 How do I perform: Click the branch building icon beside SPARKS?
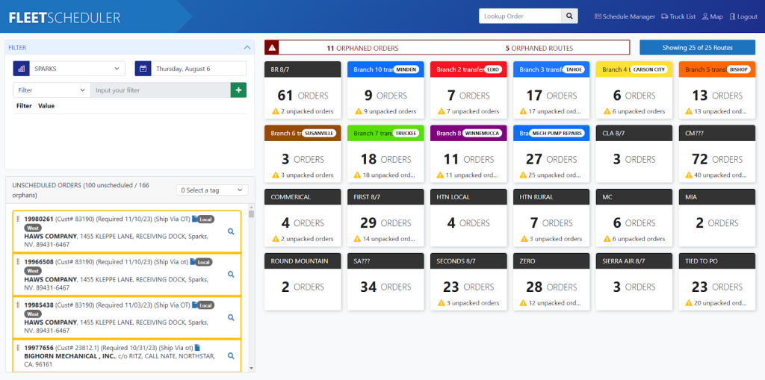pos(21,69)
